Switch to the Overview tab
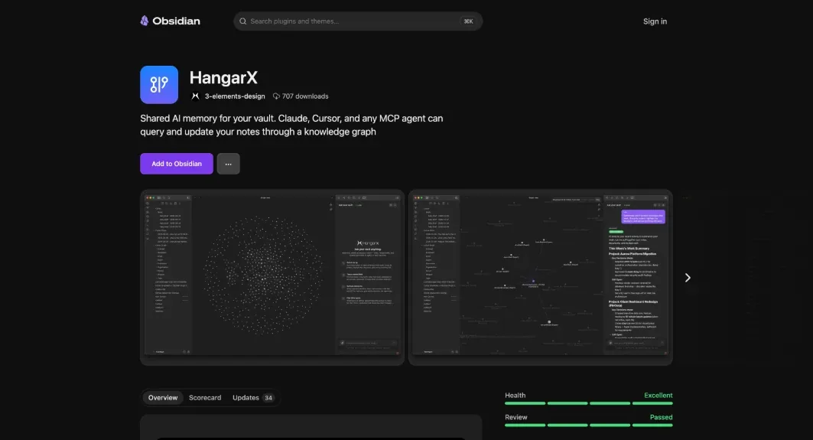The image size is (813, 440). pos(163,397)
